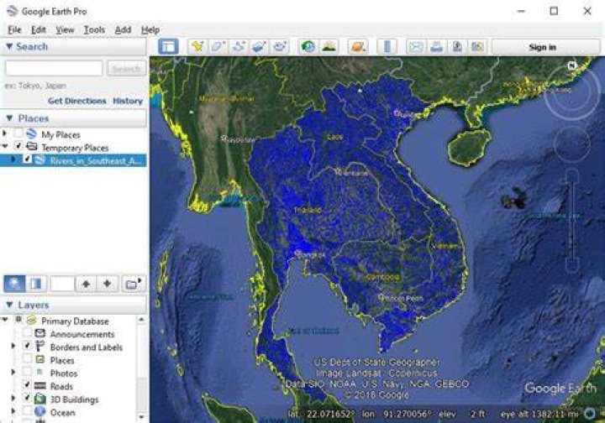Click the My Places globe icon
The width and height of the screenshot is (605, 423).
(31, 134)
